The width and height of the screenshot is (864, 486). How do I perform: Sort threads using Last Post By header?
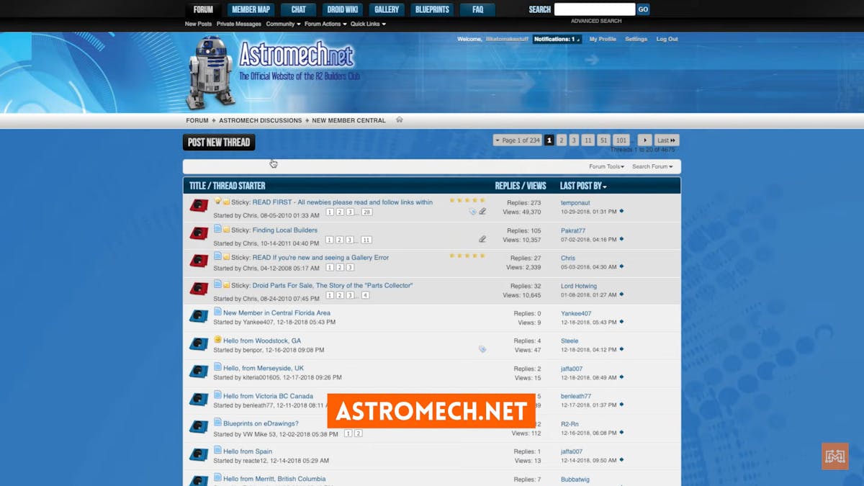click(x=583, y=186)
